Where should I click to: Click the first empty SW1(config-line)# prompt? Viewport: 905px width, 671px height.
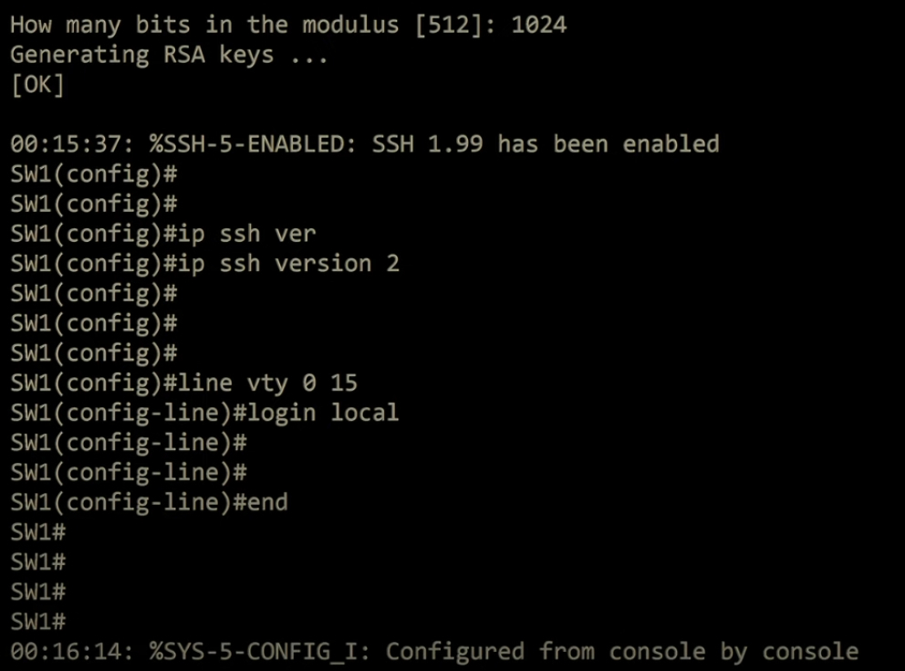click(x=128, y=443)
